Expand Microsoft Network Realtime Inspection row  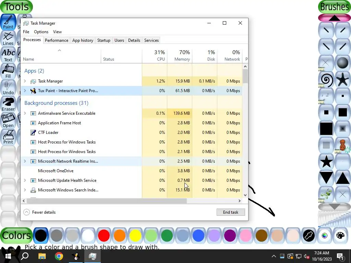[x=25, y=161]
